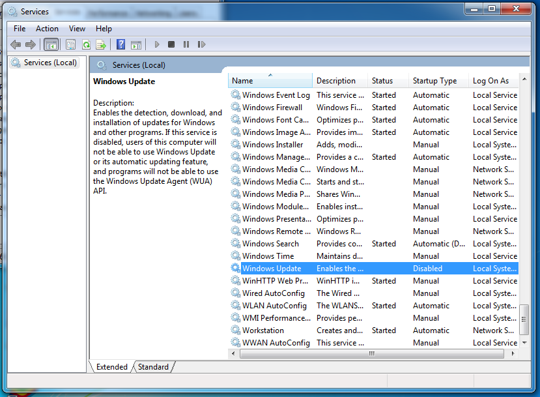The image size is (540, 397).
Task: Click the gear icon beside Windows Installer
Action: point(236,145)
